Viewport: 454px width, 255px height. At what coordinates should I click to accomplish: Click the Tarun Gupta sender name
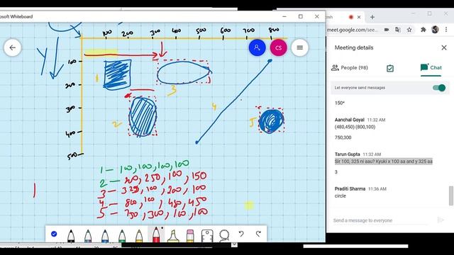tap(347, 154)
